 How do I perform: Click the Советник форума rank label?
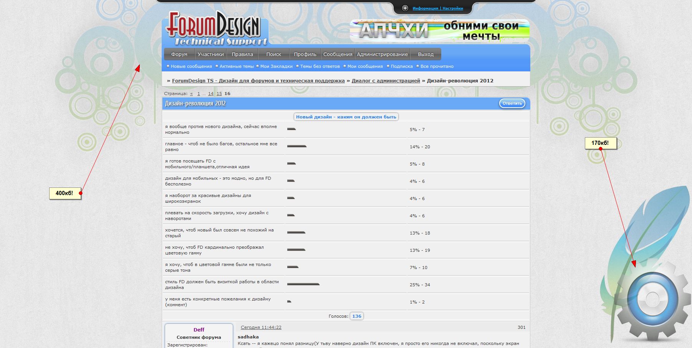(199, 337)
